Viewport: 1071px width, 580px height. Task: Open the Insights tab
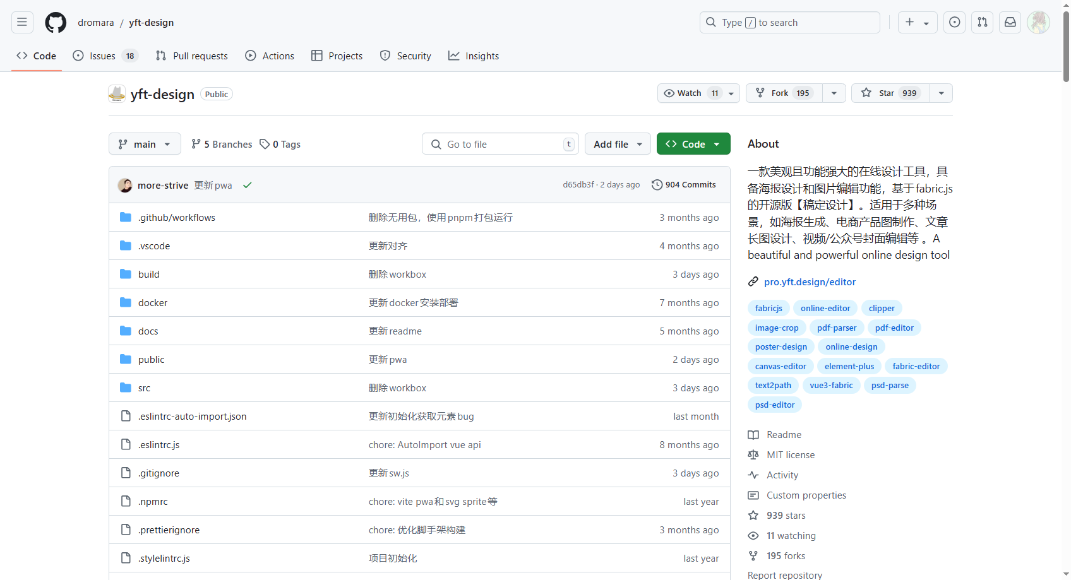coord(474,56)
